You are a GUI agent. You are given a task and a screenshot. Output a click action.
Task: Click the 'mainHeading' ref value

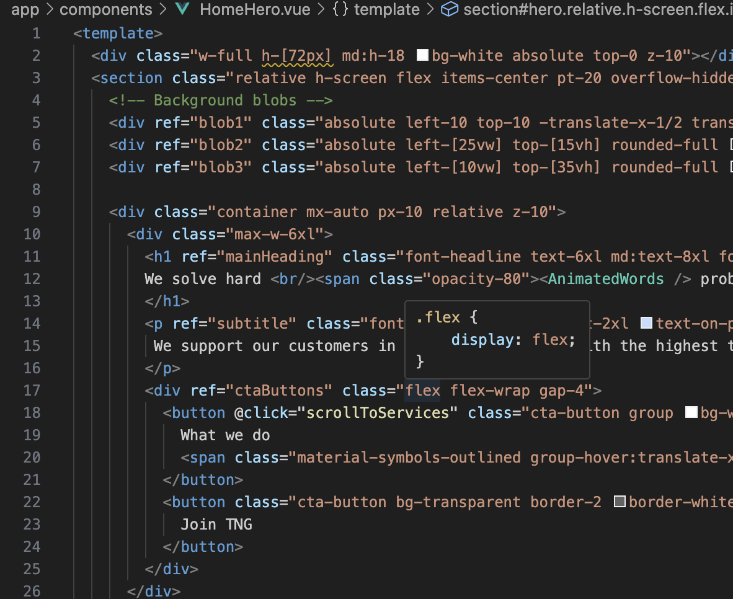pyautogui.click(x=275, y=256)
